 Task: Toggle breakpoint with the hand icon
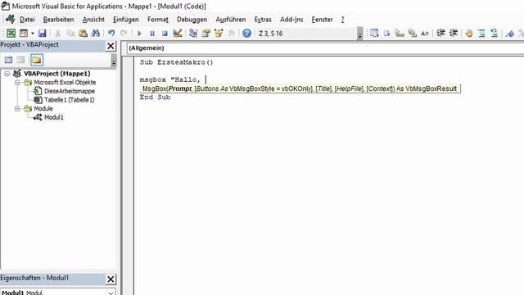[x=469, y=33]
